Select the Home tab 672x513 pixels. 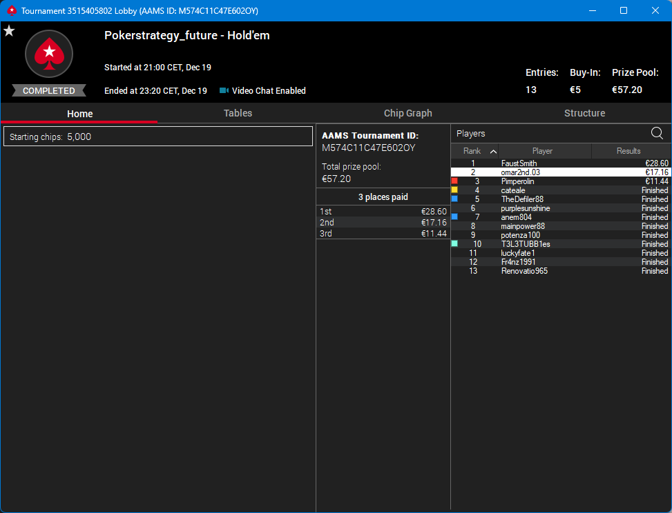(x=79, y=113)
